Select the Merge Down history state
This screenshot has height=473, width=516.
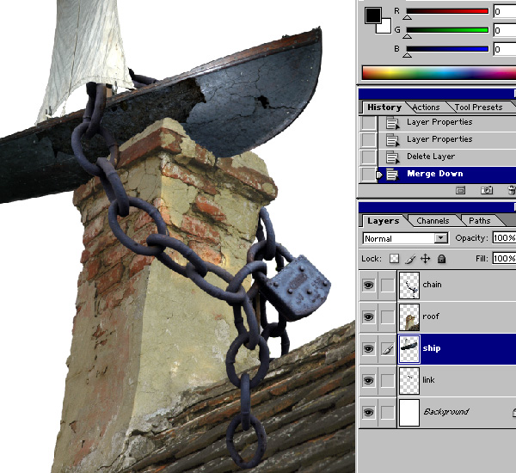coord(447,174)
